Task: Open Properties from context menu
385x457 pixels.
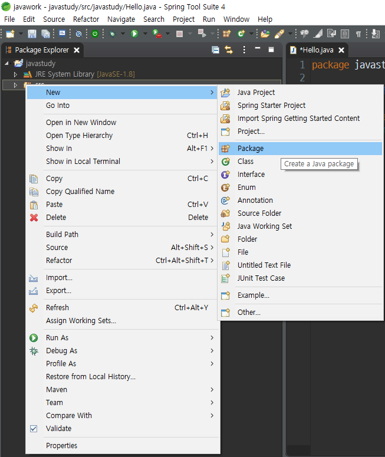Action: tap(122, 446)
